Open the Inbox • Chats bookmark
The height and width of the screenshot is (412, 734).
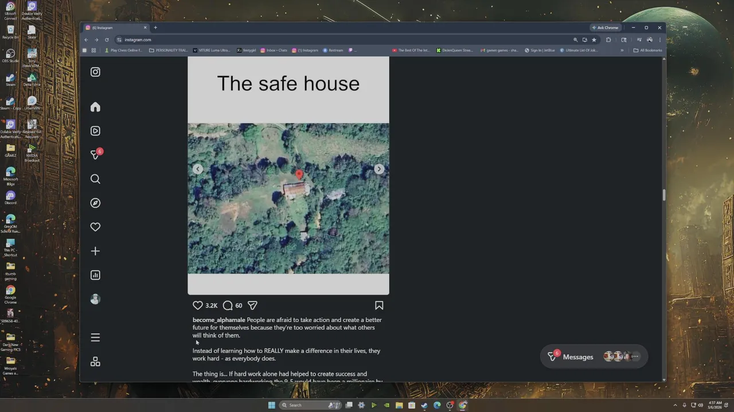click(x=274, y=50)
